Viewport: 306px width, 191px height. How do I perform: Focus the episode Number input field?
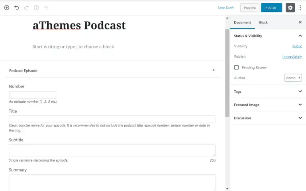pos(32,95)
